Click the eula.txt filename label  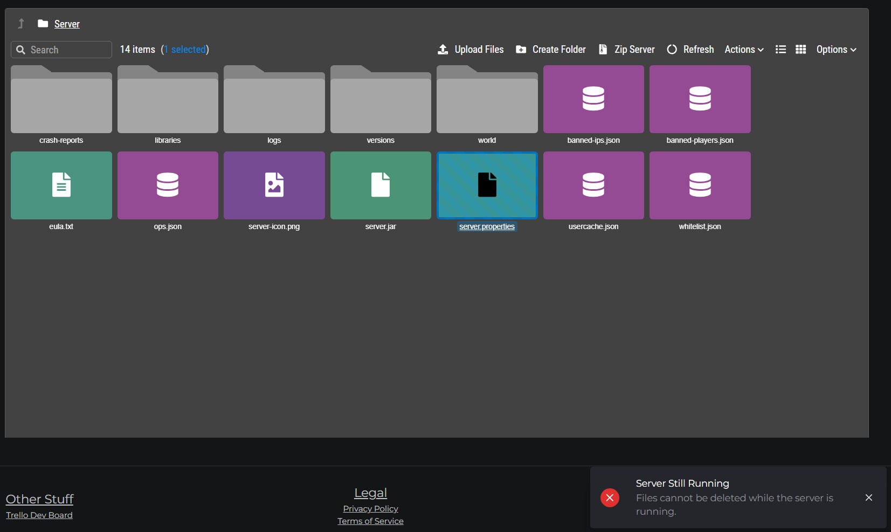[61, 226]
